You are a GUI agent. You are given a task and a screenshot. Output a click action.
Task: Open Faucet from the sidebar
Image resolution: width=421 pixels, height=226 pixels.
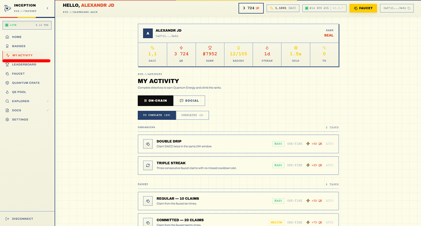tap(18, 74)
